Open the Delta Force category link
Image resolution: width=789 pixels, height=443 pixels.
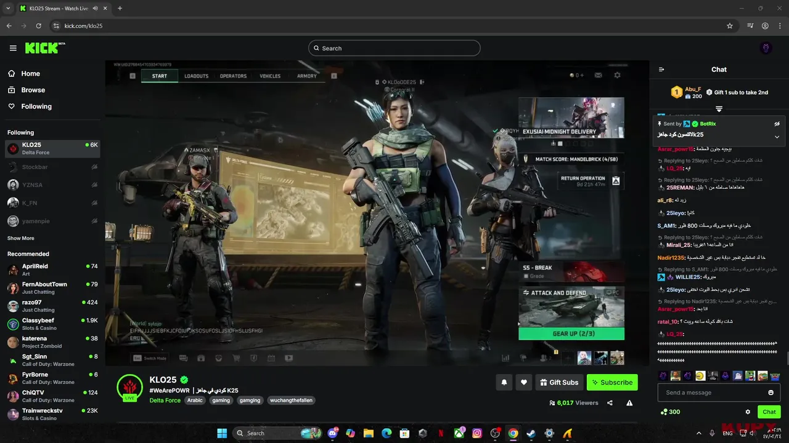tap(164, 401)
